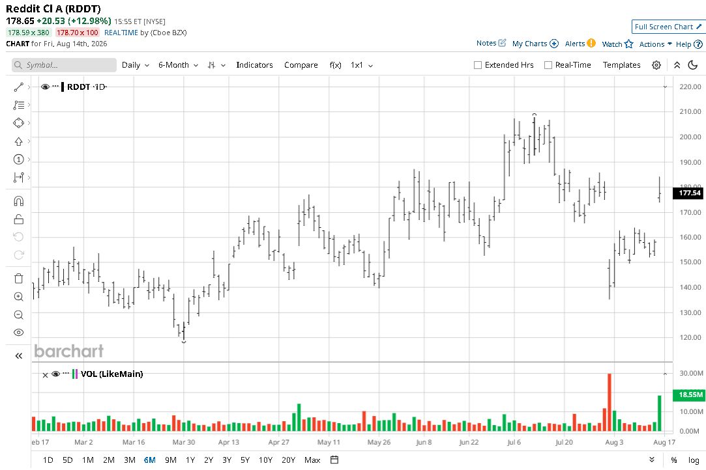Click the 177.54 price label
Viewport: 706px width, 470px height.
coord(689,193)
